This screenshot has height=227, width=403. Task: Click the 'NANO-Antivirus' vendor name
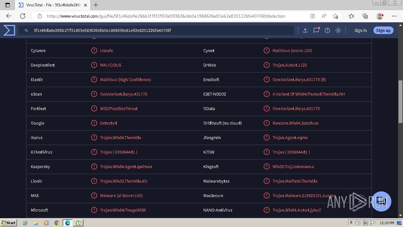pos(218,210)
